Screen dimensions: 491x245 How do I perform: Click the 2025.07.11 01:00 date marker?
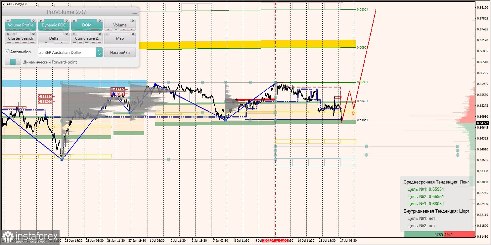(x=275, y=241)
